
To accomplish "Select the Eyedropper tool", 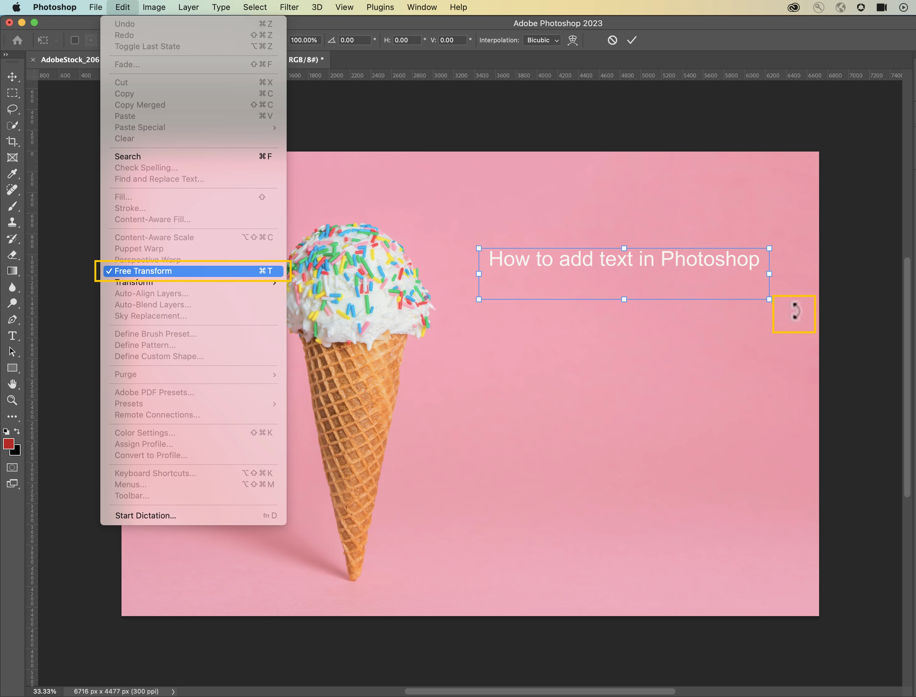I will [12, 173].
